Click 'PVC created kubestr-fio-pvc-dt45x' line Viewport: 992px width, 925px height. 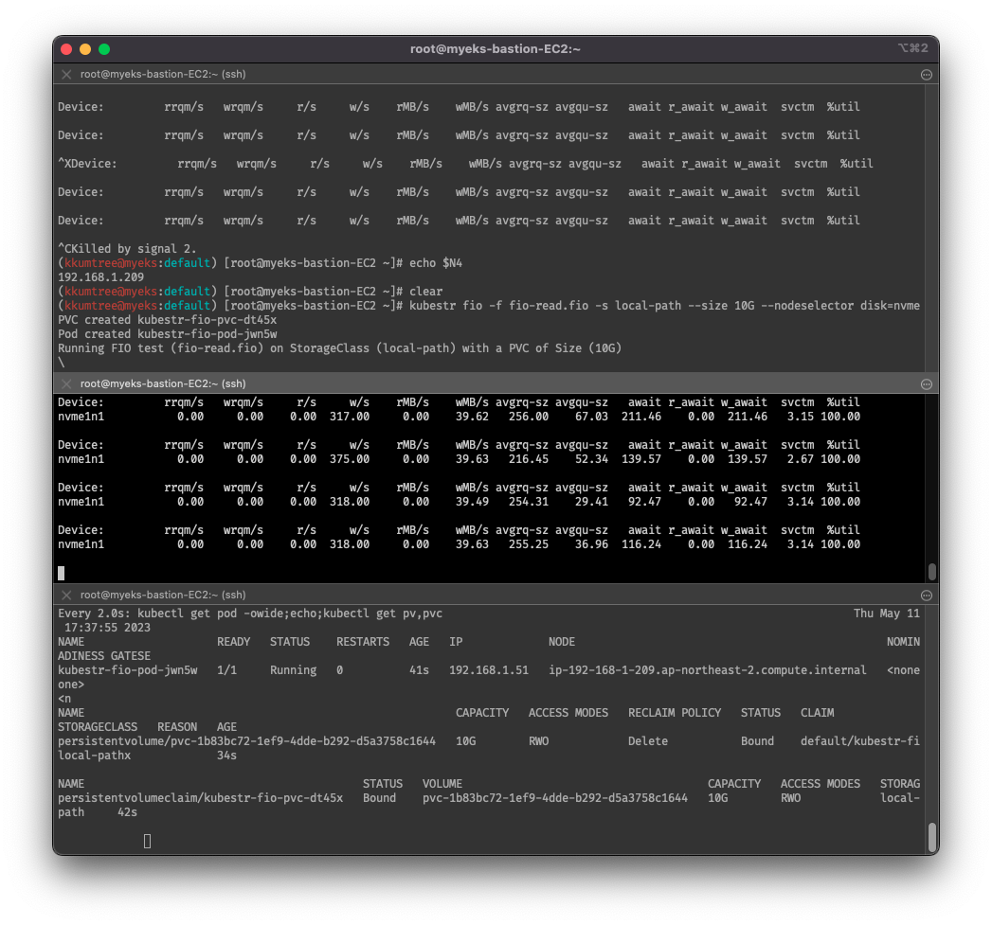point(168,320)
